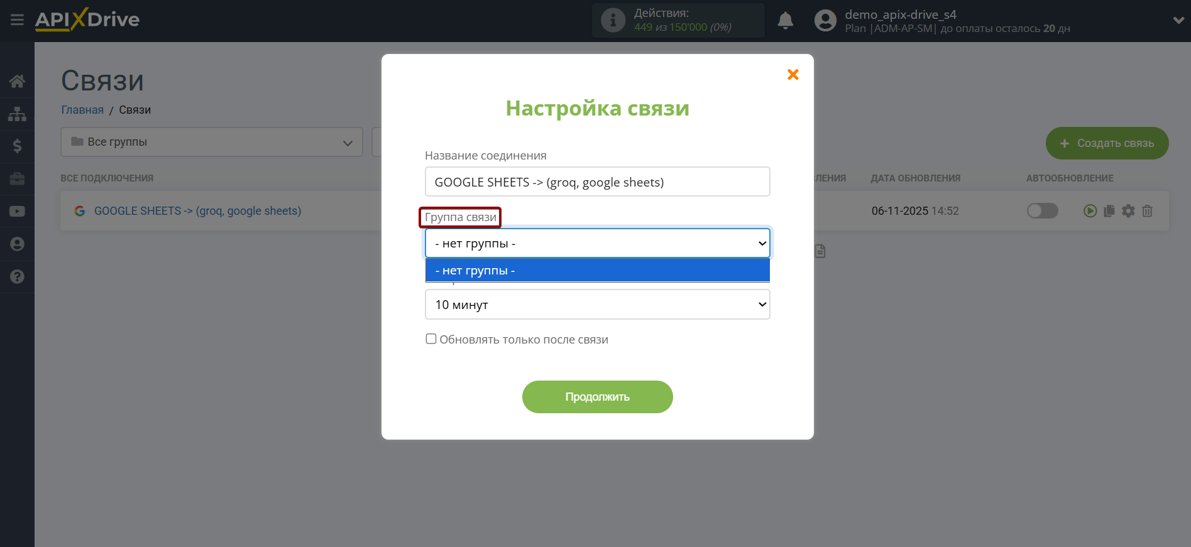Open the YouTube video sidebar icon
This screenshot has width=1191, height=547.
[17, 212]
